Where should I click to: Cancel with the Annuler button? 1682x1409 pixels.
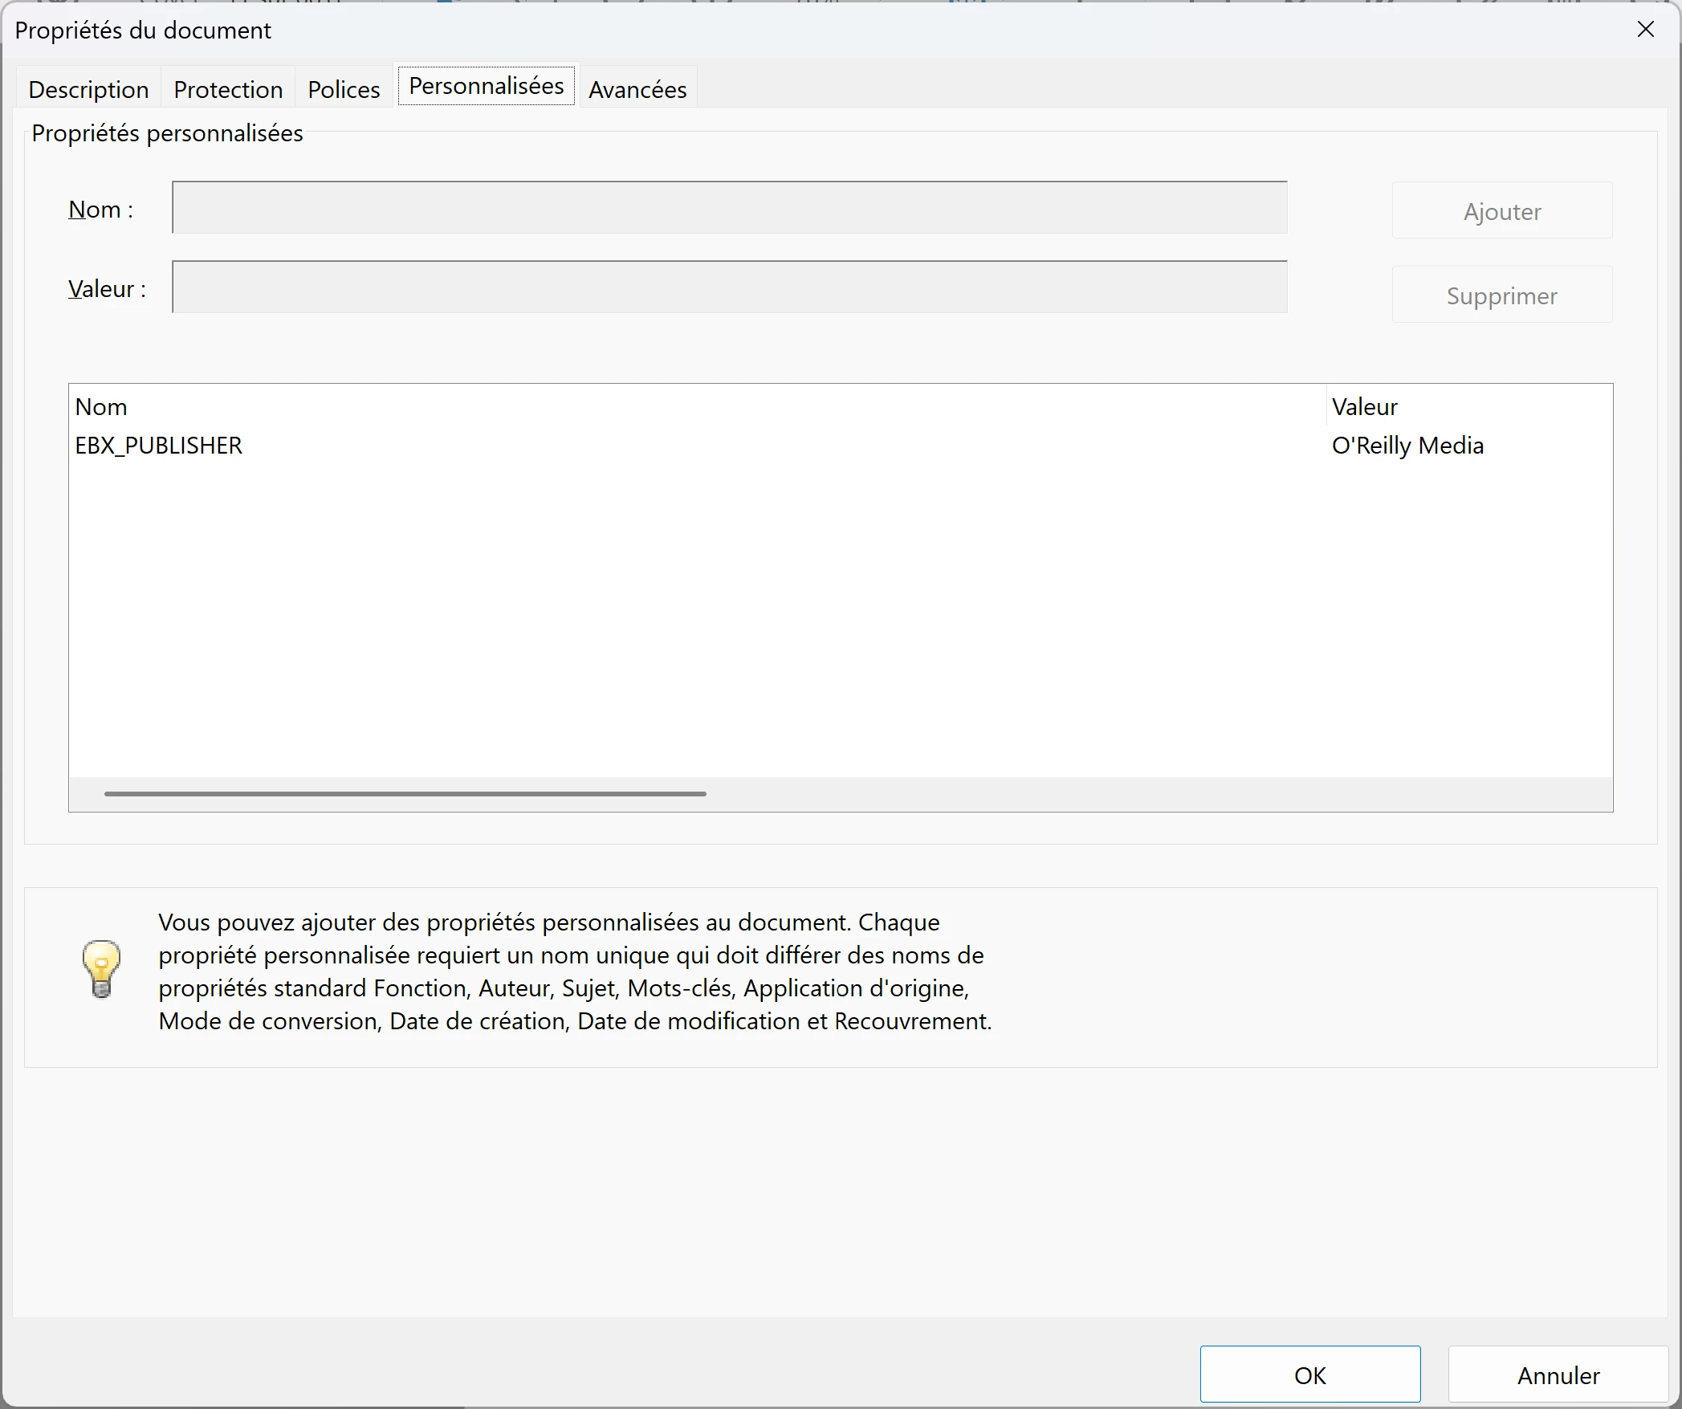click(1558, 1375)
